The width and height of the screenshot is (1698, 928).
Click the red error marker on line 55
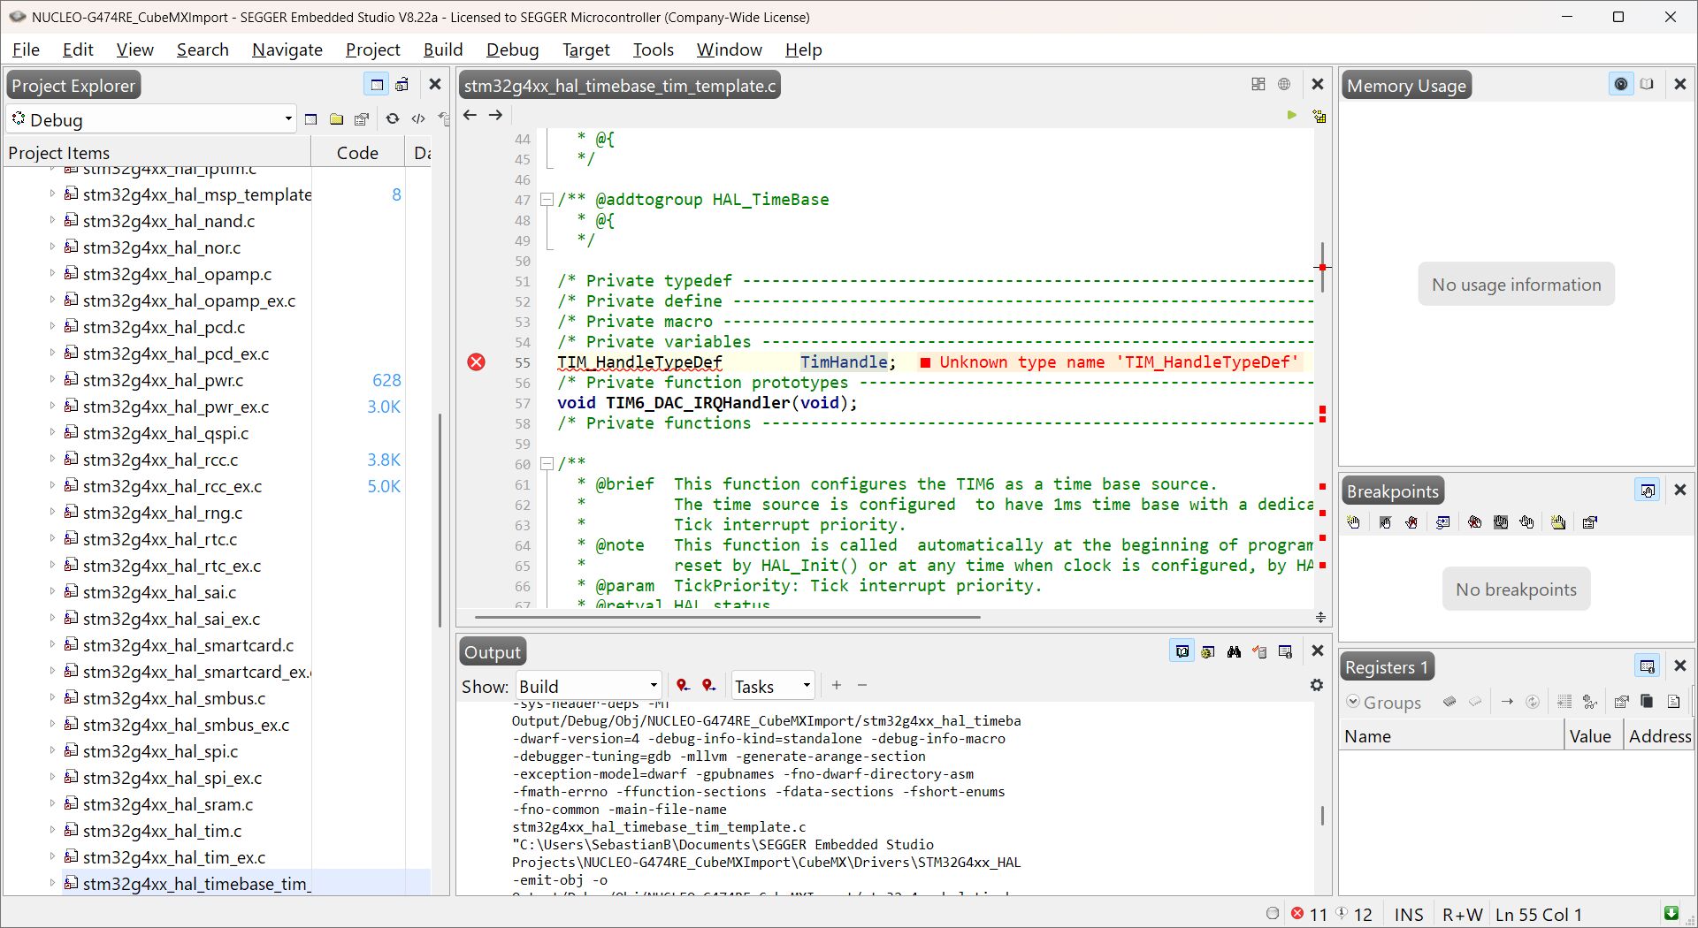pos(477,362)
